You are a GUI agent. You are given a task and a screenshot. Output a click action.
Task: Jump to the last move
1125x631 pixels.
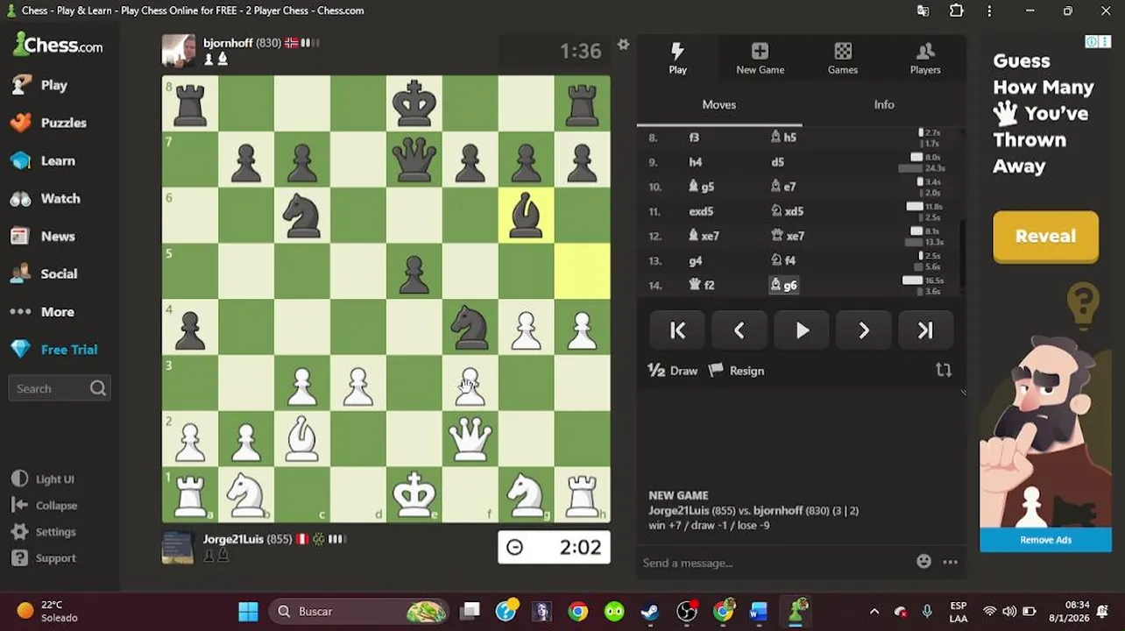point(925,330)
